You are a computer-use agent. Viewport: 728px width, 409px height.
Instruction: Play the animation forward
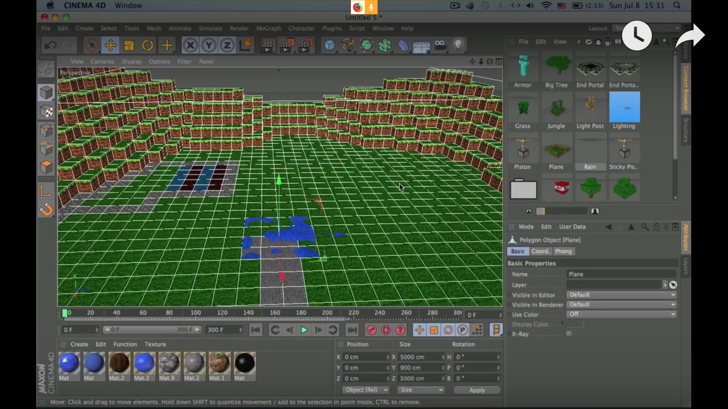[x=304, y=330]
